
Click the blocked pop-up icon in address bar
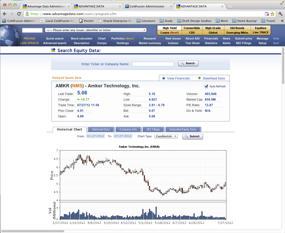pos(267,14)
